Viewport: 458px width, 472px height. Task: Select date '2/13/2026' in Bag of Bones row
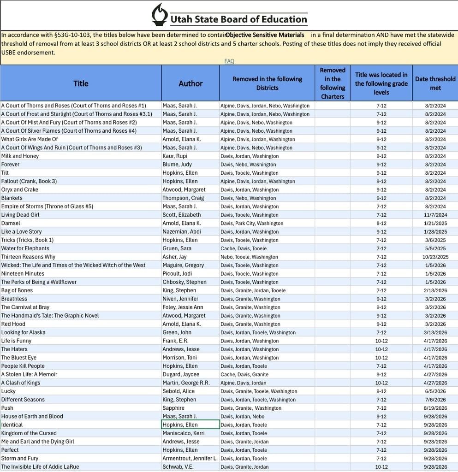tap(435, 291)
